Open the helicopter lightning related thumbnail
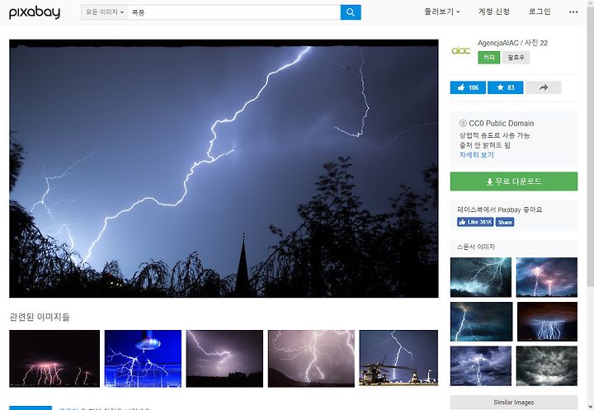Screen dimensions: 594x410 point(398,359)
